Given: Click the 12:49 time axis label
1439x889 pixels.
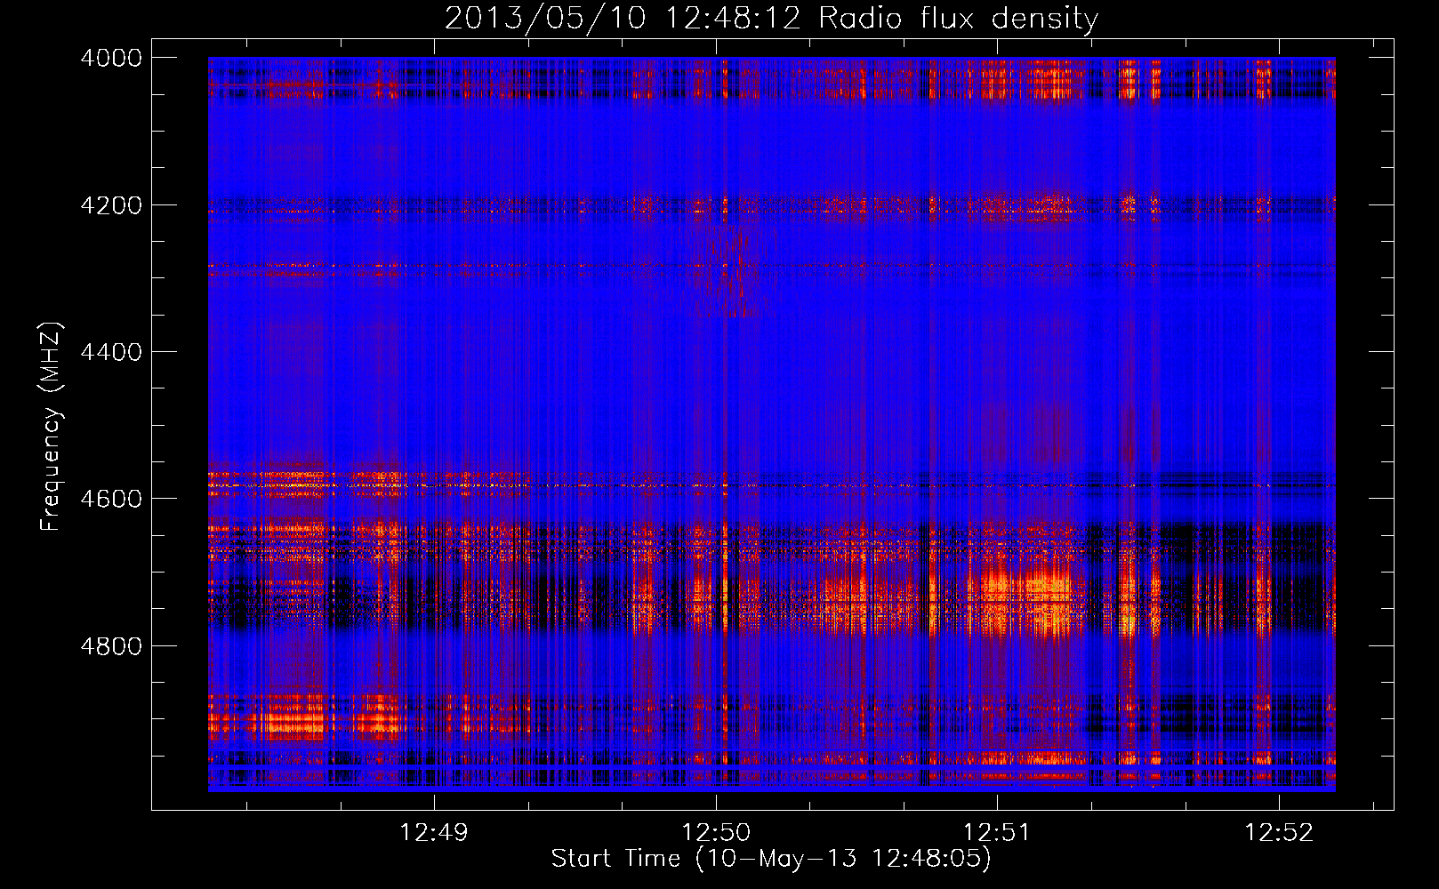Looking at the screenshot, I should [433, 833].
